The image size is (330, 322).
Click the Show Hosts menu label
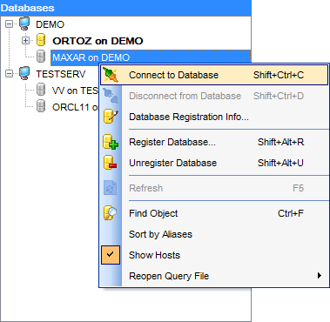click(x=154, y=255)
